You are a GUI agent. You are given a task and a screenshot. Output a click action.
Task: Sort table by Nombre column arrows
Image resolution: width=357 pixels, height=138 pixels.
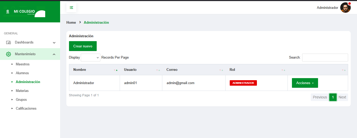coord(116,70)
